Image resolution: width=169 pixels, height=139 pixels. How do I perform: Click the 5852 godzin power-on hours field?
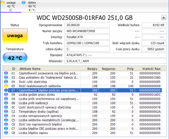(154, 49)
